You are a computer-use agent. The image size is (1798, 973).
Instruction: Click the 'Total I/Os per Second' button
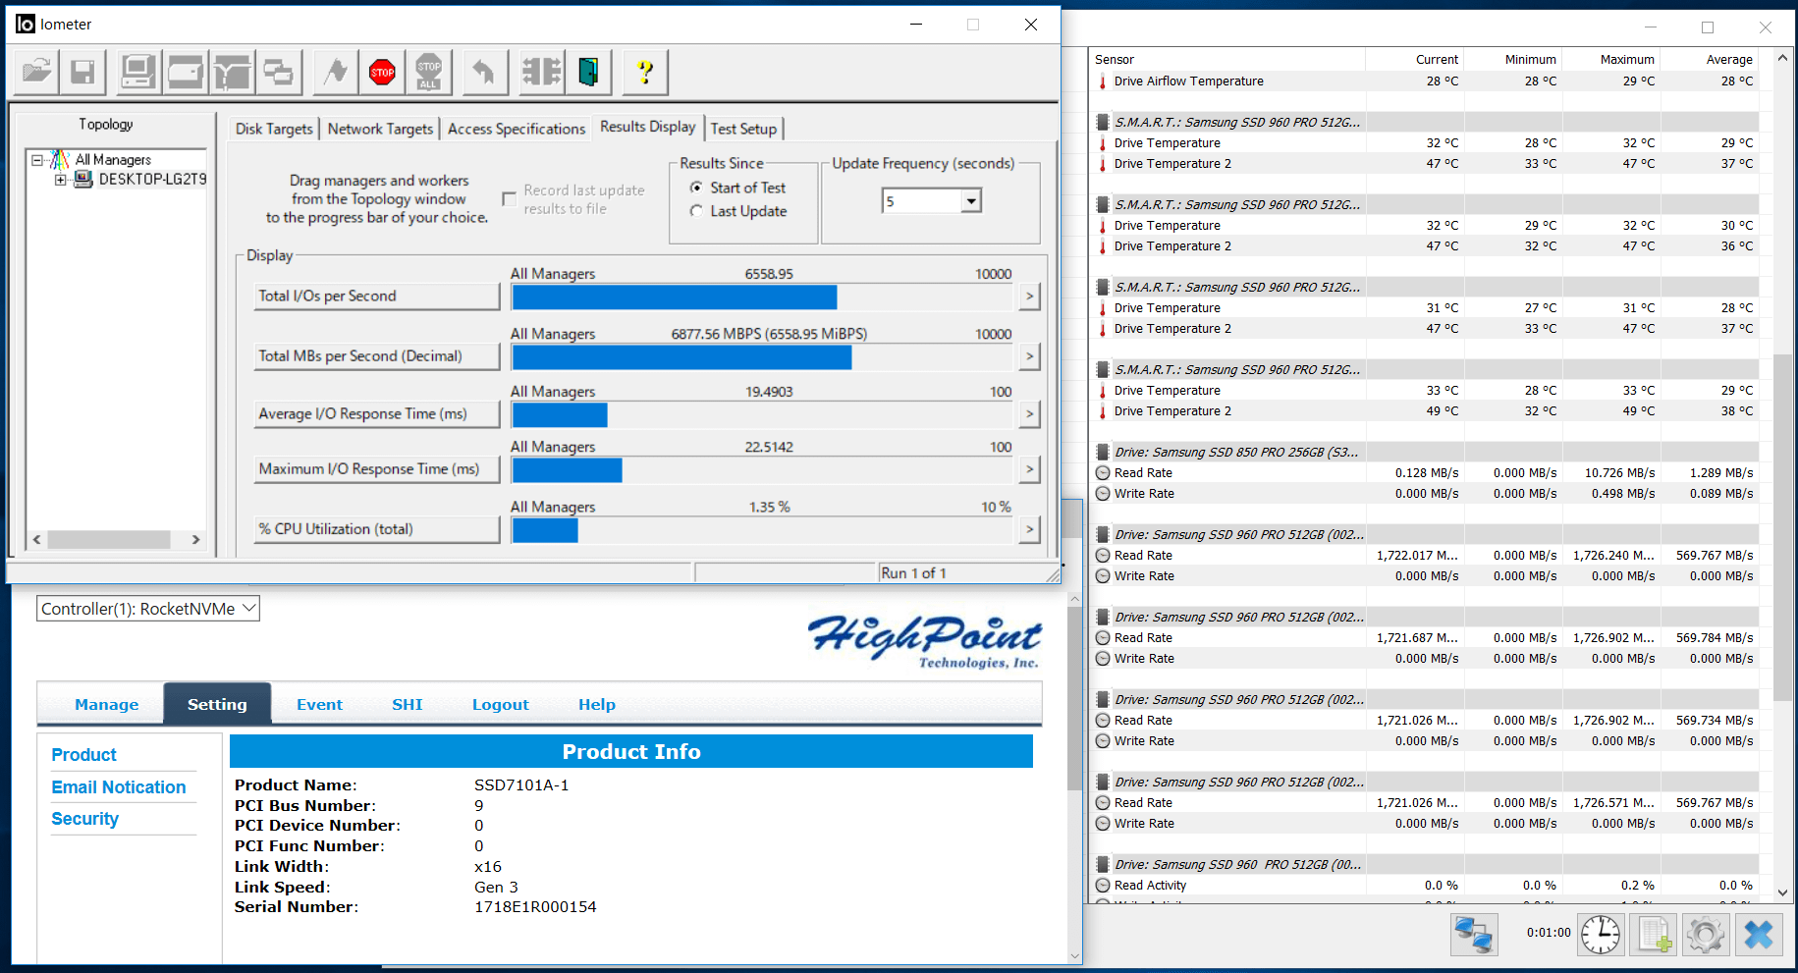point(377,297)
